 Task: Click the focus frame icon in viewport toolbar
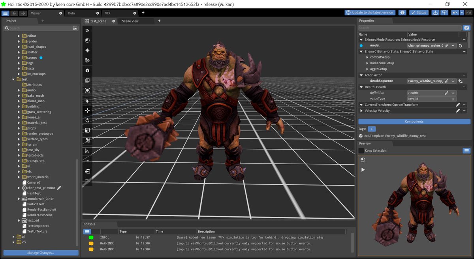[87, 90]
